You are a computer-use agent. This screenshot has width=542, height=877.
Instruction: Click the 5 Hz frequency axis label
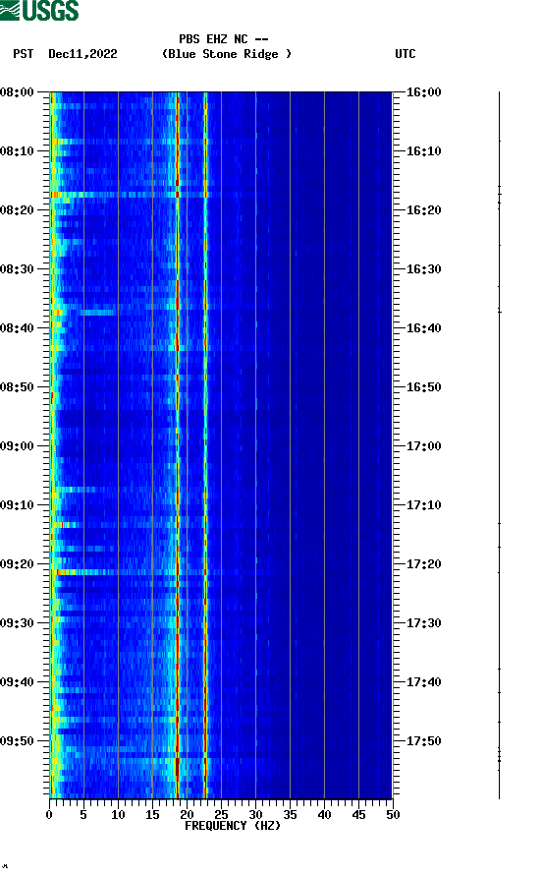83,815
